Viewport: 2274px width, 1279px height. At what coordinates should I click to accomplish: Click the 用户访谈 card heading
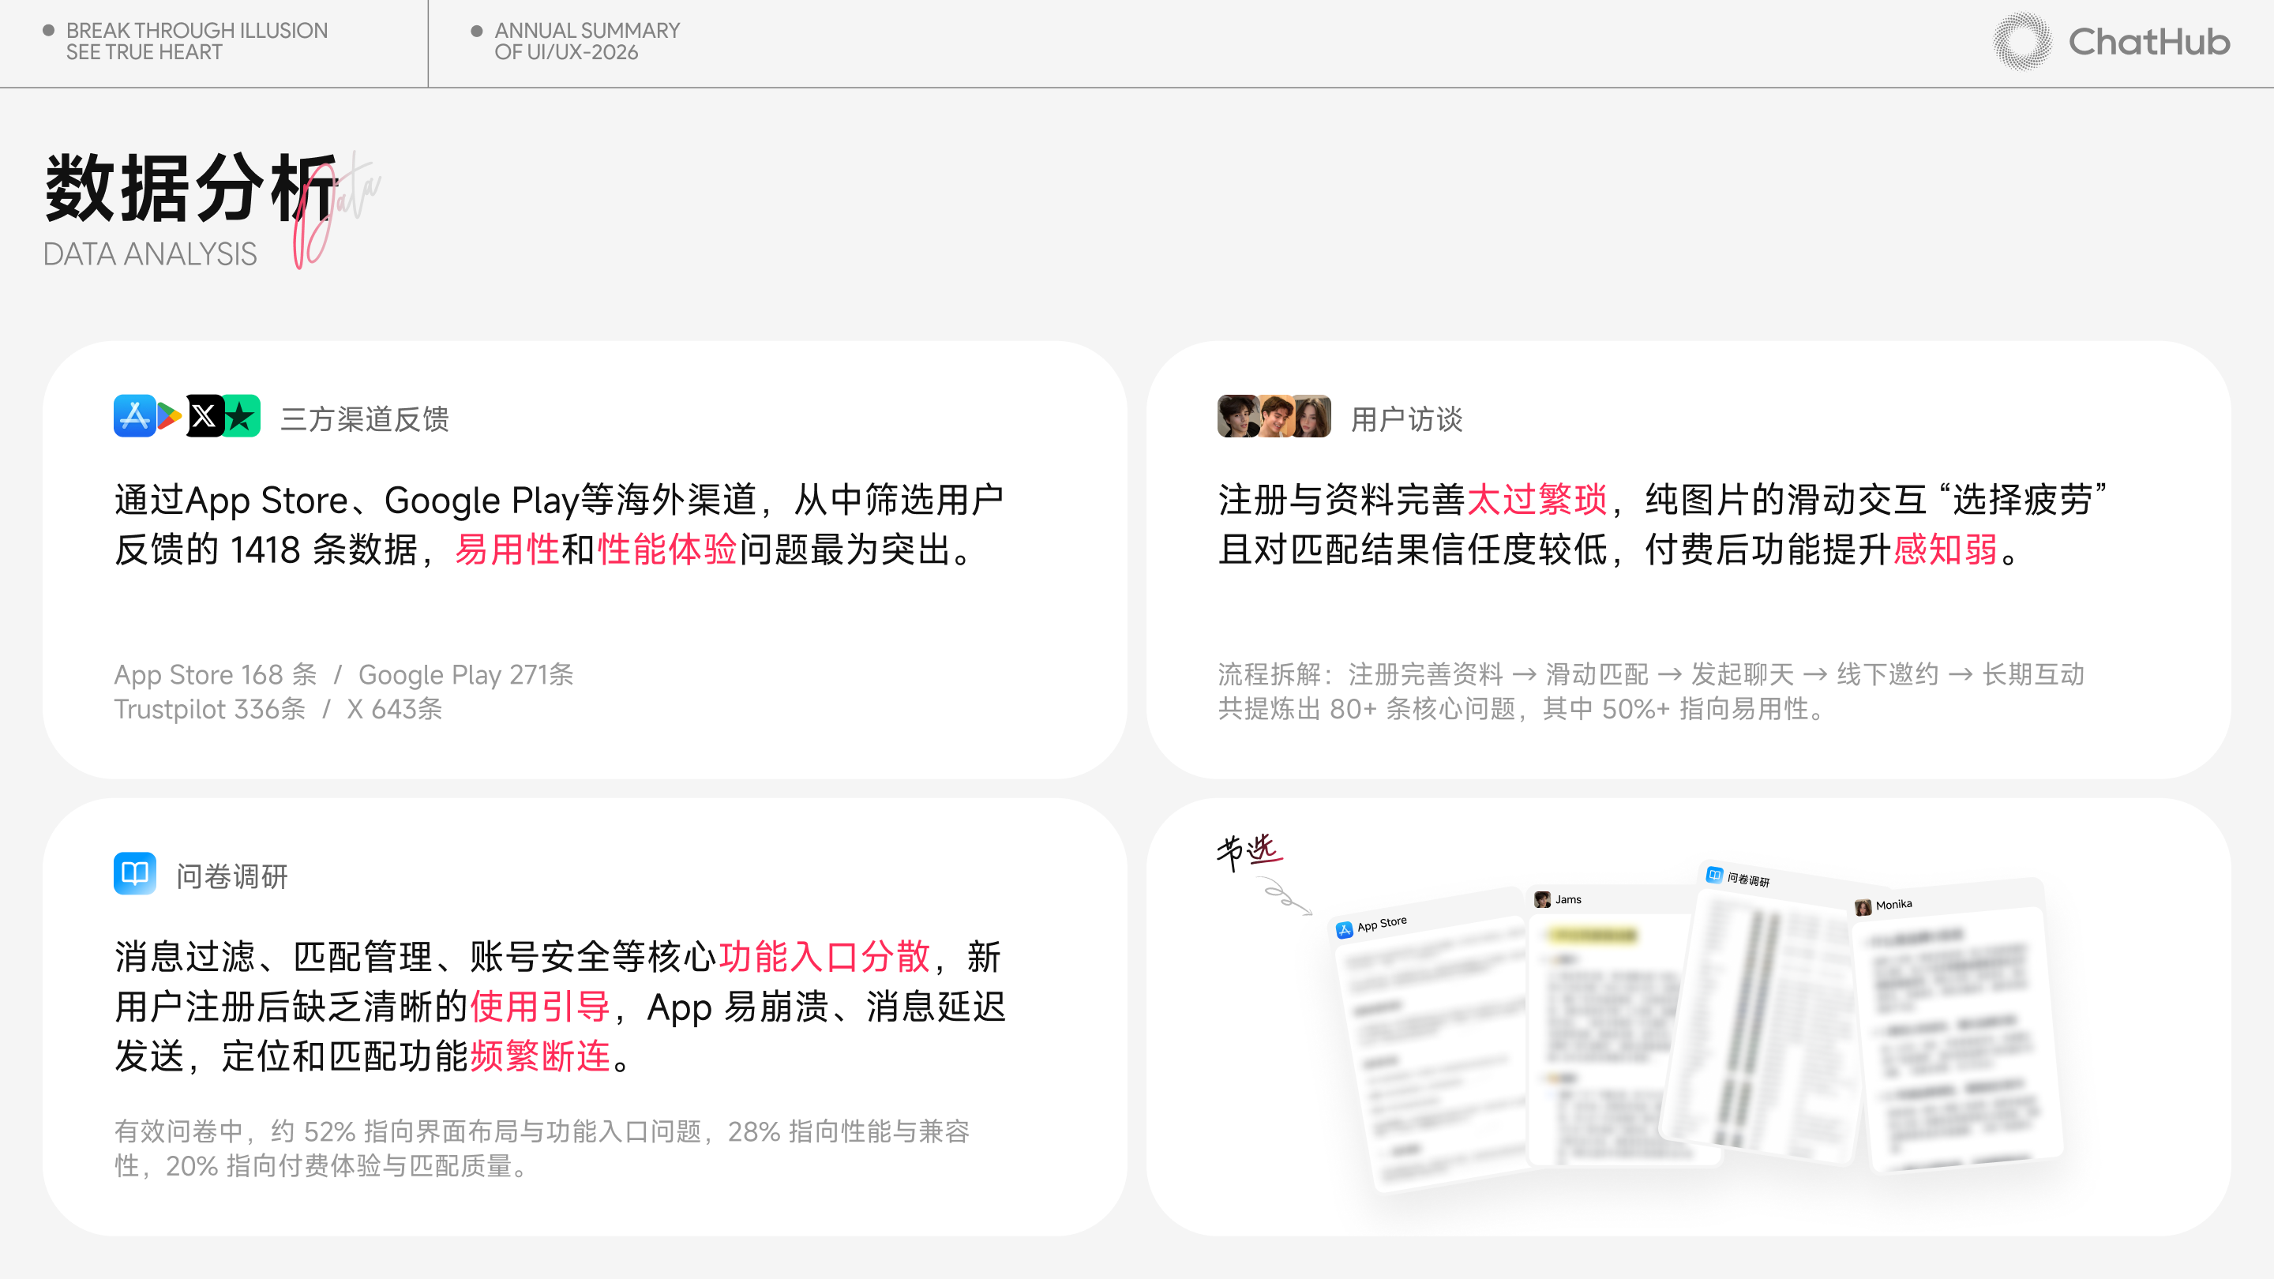point(1407,418)
